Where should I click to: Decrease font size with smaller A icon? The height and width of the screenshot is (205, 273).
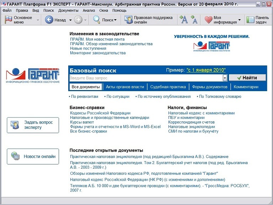[194, 20]
